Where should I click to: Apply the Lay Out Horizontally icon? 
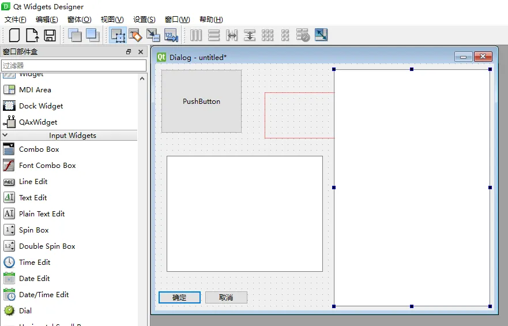(x=195, y=35)
